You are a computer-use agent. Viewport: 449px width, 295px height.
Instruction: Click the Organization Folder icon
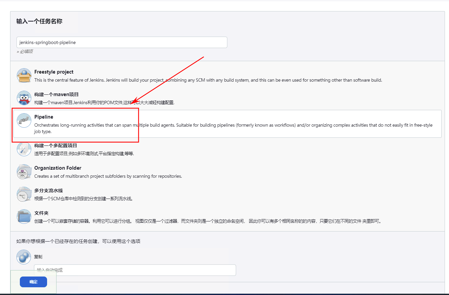coord(24,171)
